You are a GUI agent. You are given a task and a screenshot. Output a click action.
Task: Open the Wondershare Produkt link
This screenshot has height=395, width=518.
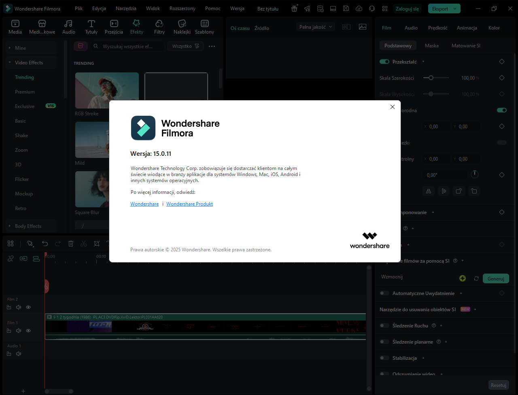(189, 204)
